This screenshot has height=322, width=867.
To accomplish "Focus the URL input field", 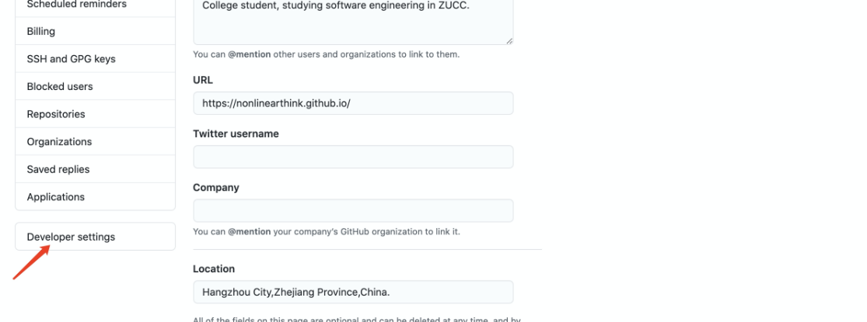I will 352,103.
